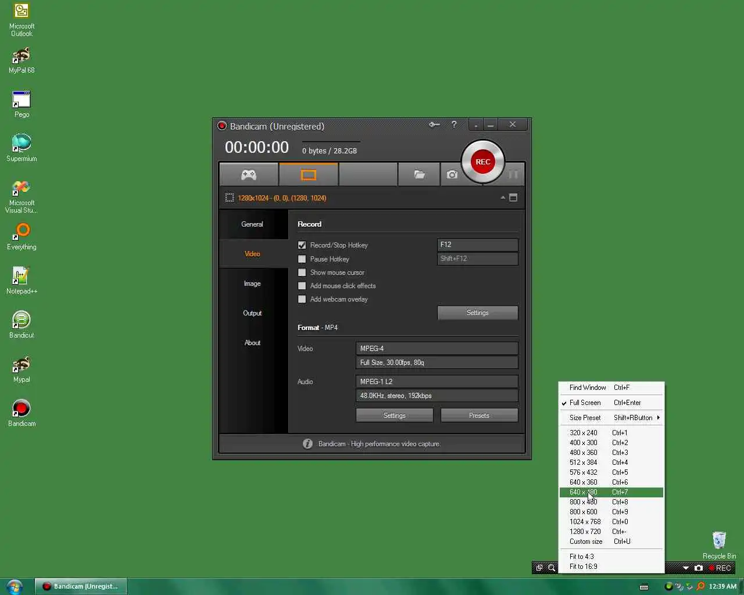The height and width of the screenshot is (595, 744).
Task: Collapse target bar with small up arrow
Action: [x=503, y=198]
